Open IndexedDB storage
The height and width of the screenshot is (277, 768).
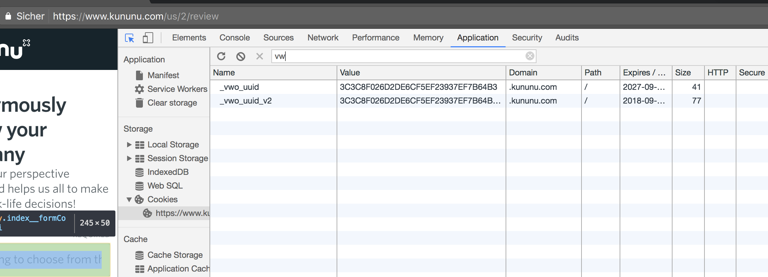pos(168,172)
